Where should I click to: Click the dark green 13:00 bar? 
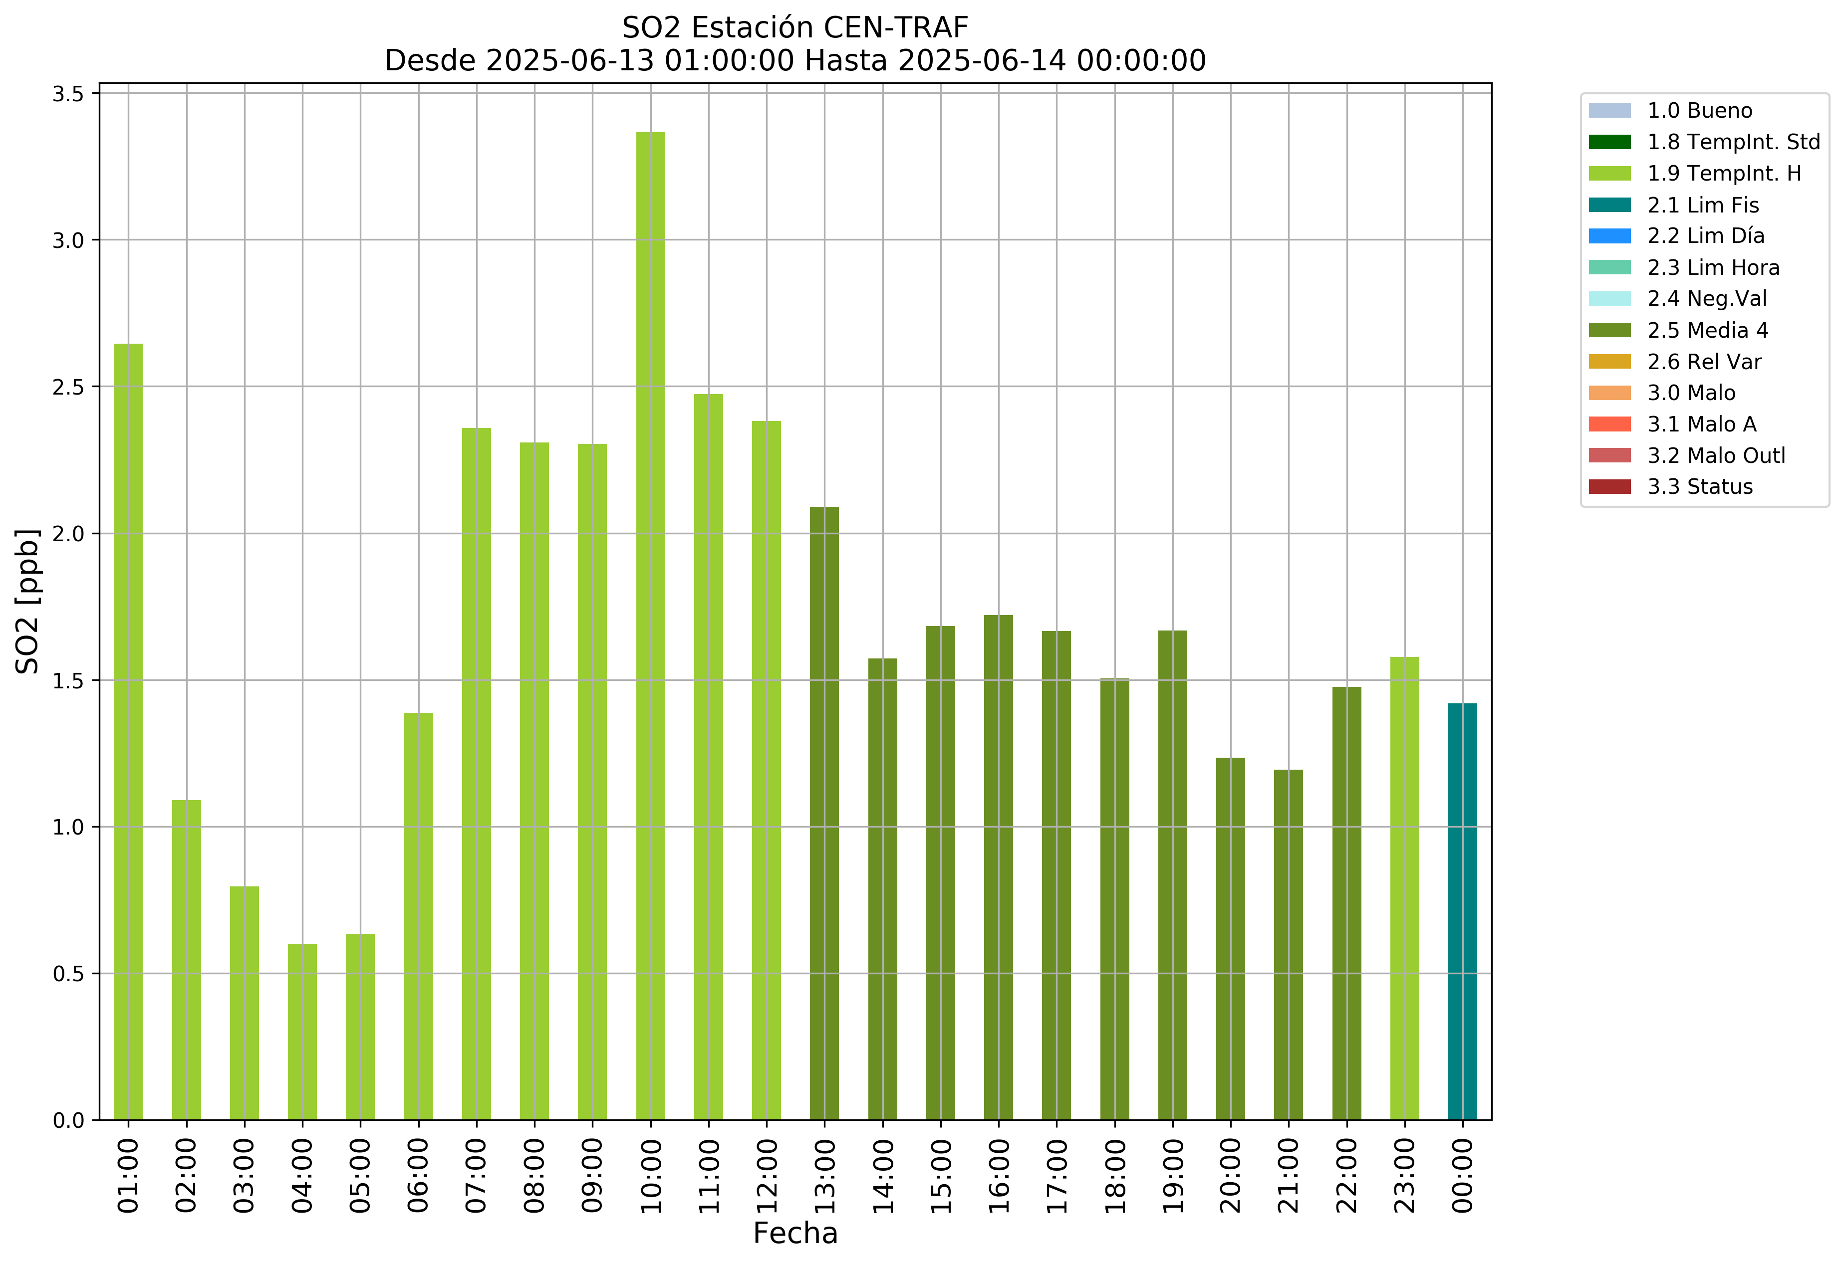[x=824, y=813]
